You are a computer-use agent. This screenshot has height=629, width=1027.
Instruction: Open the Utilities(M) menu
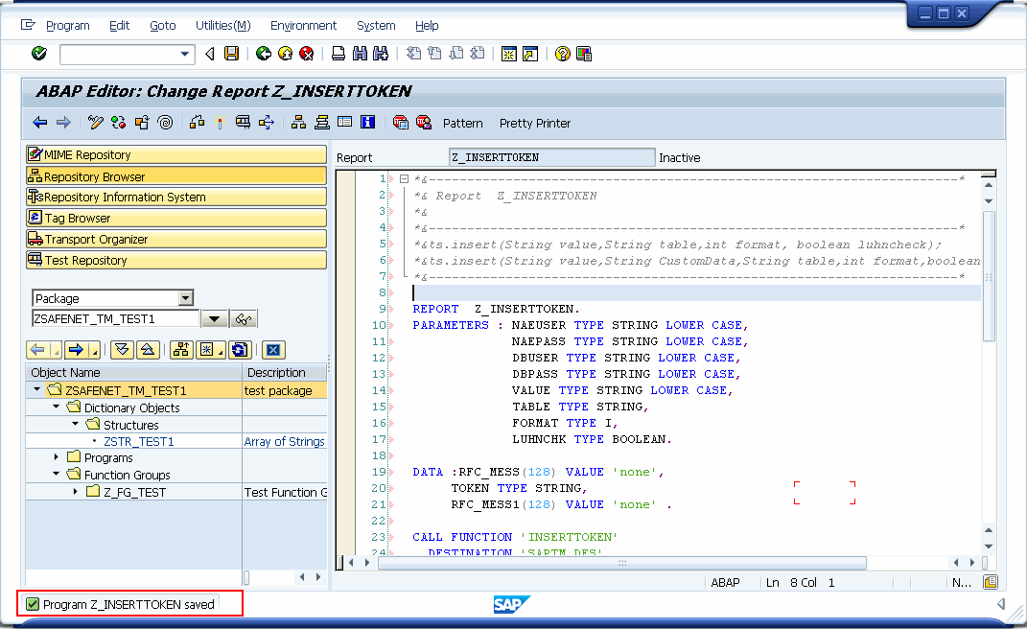pyautogui.click(x=222, y=26)
